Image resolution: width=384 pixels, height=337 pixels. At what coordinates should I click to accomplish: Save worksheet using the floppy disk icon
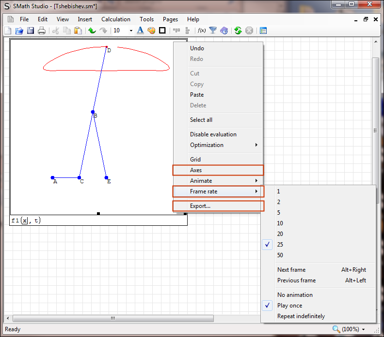(30, 30)
